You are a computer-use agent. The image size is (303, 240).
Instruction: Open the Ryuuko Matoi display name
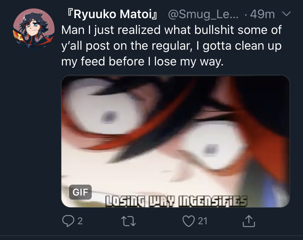112,14
